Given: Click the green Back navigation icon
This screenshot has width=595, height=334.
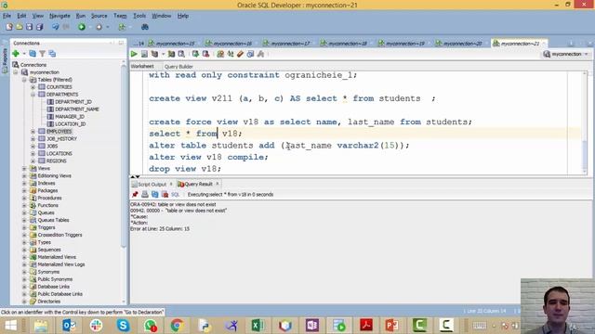Looking at the screenshot, I should [82, 27].
